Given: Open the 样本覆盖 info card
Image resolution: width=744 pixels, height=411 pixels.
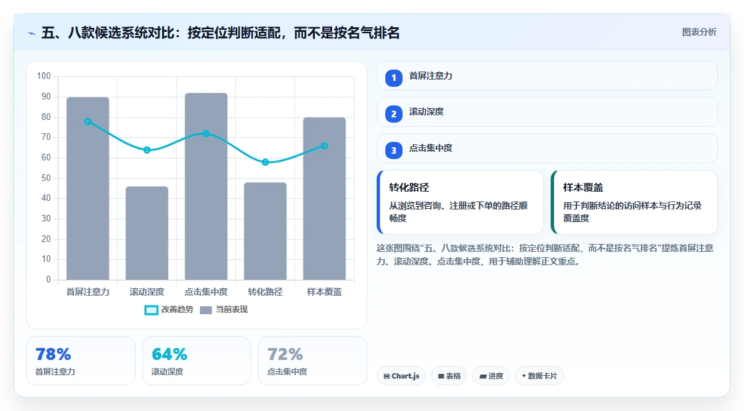Looking at the screenshot, I should [634, 202].
